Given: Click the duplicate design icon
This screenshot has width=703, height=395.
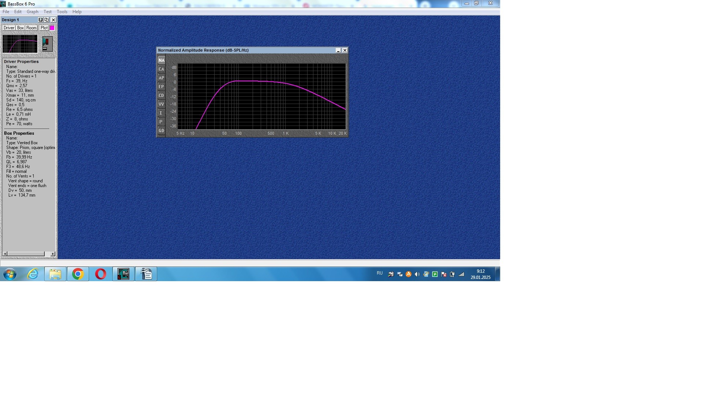Looking at the screenshot, I should click(x=47, y=20).
